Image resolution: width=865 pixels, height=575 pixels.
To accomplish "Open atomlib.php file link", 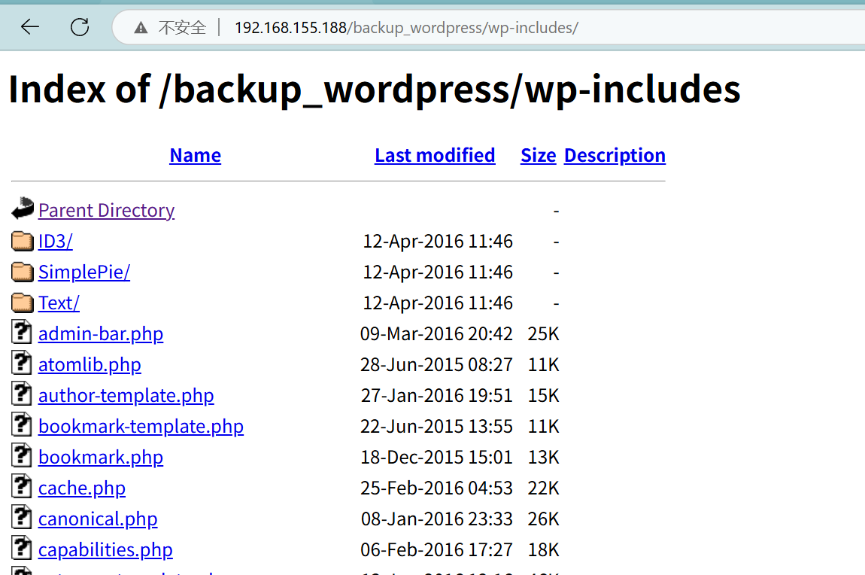I will click(90, 365).
